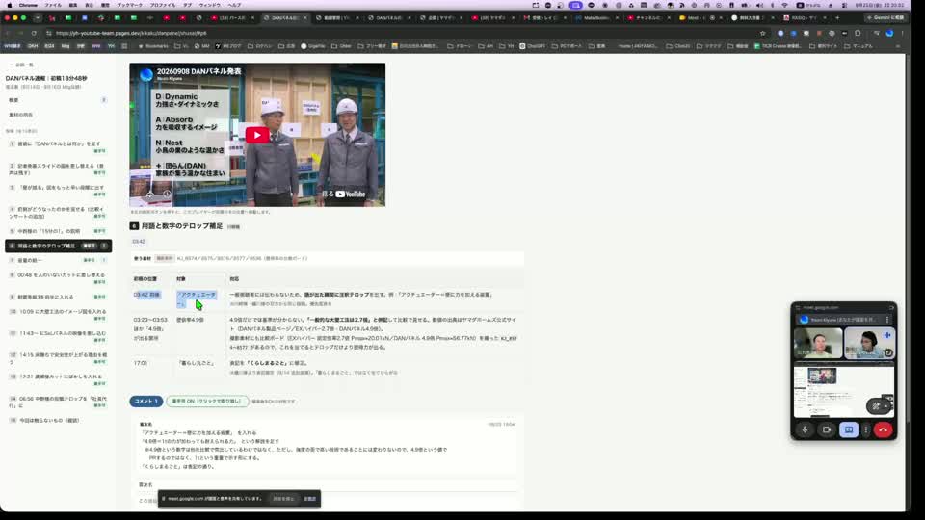Switch to the active DANパネル browser tab
Viewport: 925px width, 520px height.
click(285, 17)
